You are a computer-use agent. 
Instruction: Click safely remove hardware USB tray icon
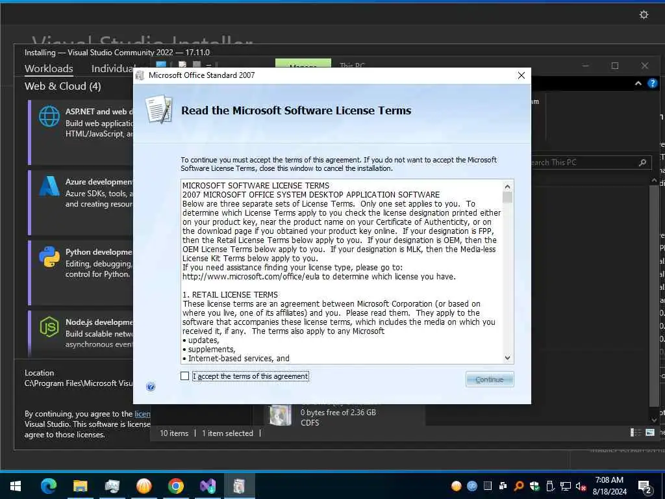[x=550, y=486]
